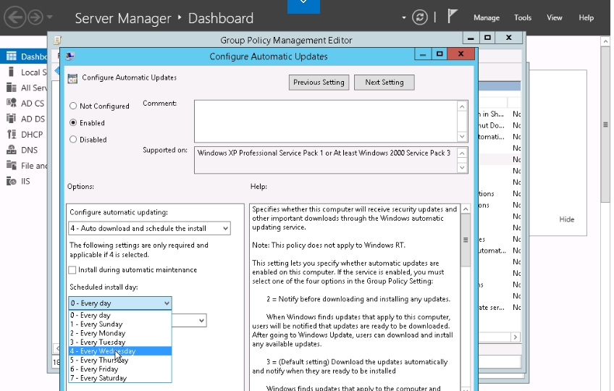Select the Not Configured radio button
614x391 pixels.
(x=73, y=106)
